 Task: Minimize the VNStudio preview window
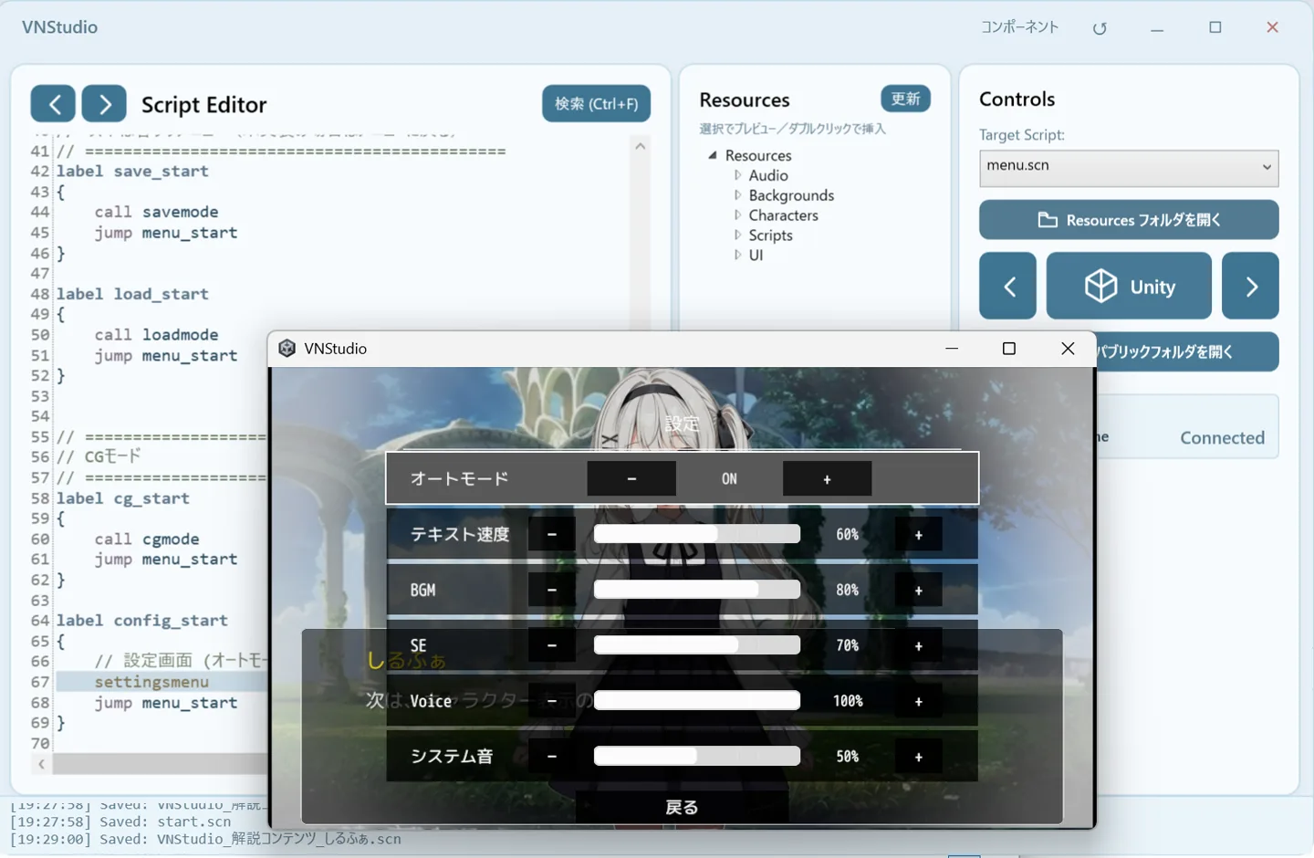pos(952,349)
